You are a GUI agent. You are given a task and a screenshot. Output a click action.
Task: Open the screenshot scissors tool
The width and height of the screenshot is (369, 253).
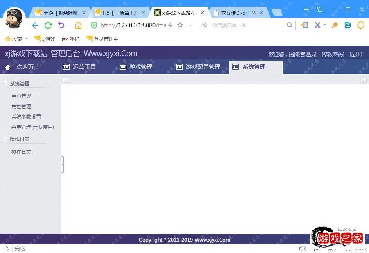pyautogui.click(x=317, y=25)
